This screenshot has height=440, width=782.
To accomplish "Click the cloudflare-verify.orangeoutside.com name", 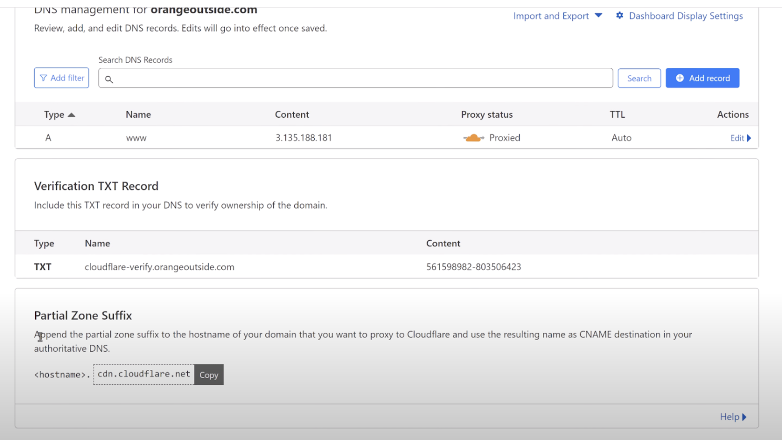I will coord(159,267).
